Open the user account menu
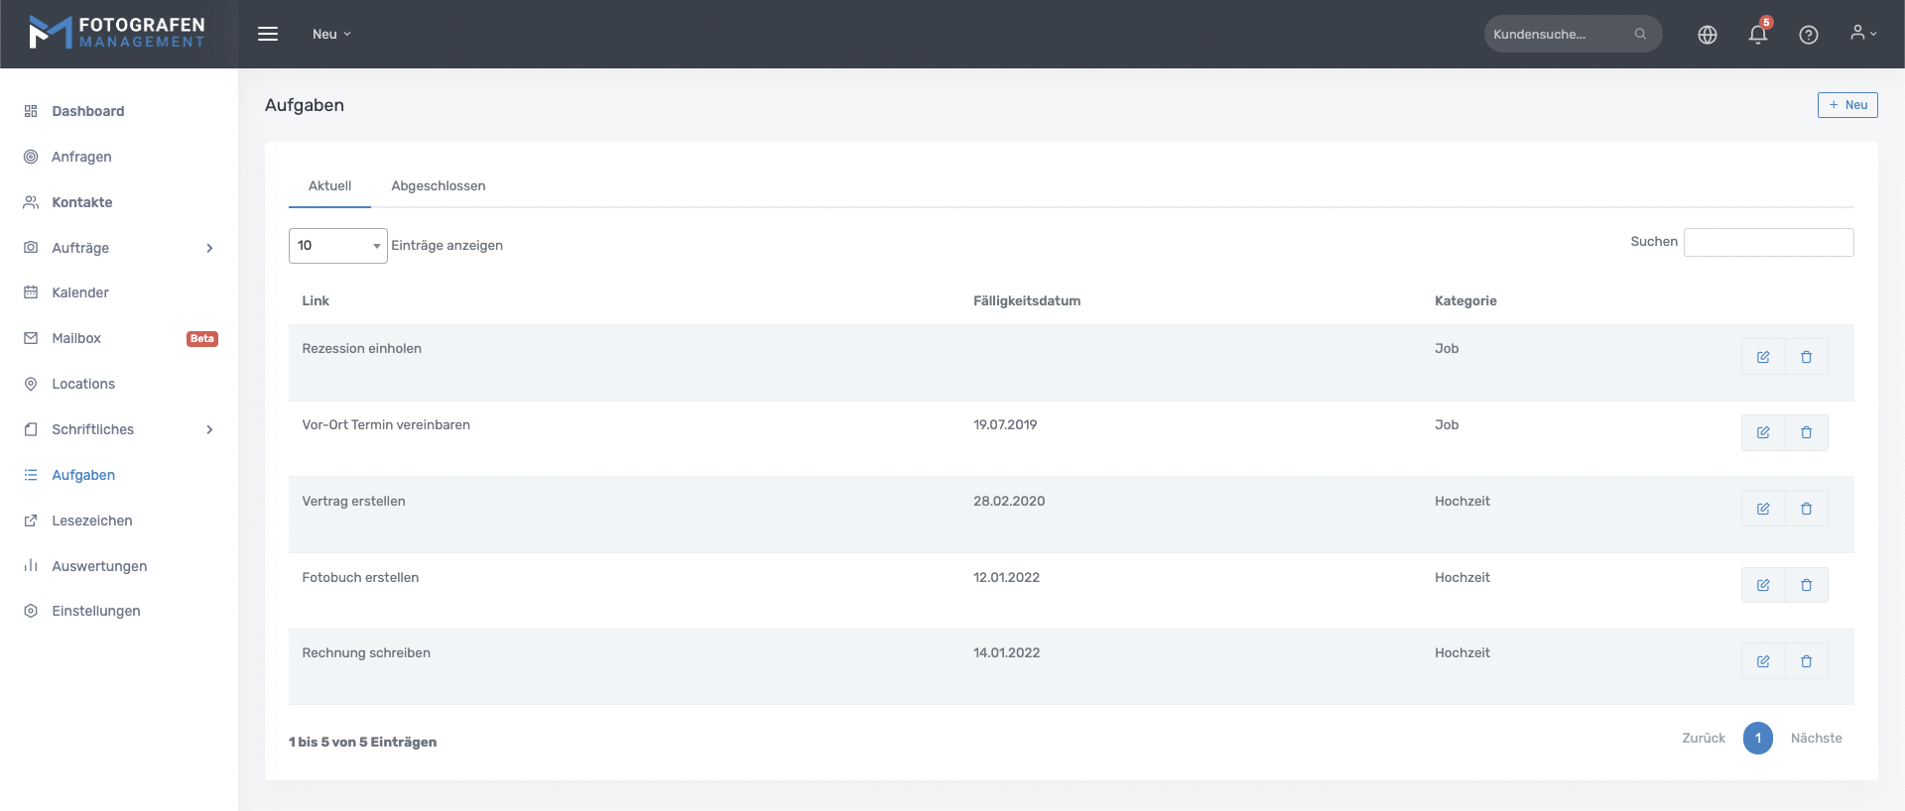This screenshot has width=1905, height=811. click(1862, 34)
